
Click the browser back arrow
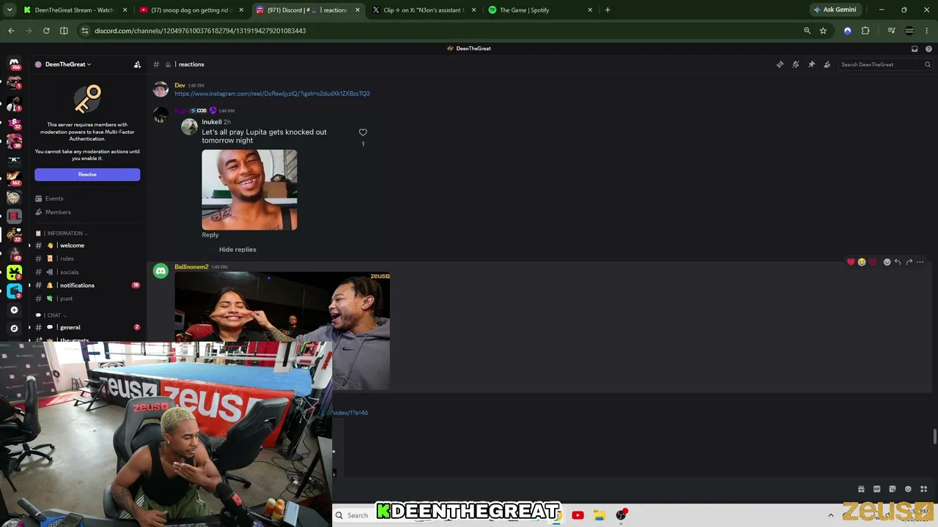pos(11,31)
